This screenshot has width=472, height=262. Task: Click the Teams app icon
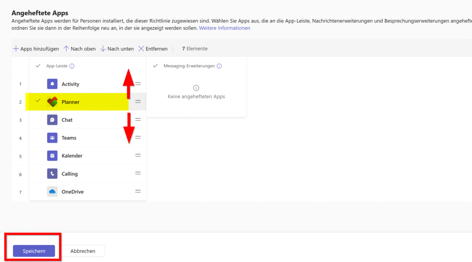52,138
